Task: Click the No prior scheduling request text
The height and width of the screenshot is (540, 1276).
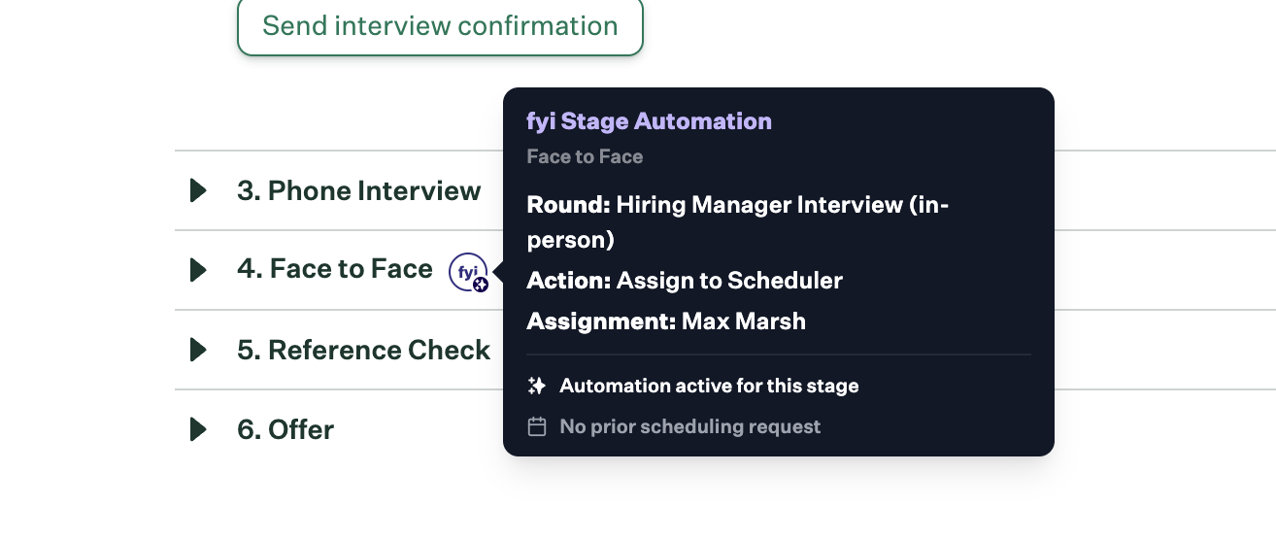Action: pos(690,426)
